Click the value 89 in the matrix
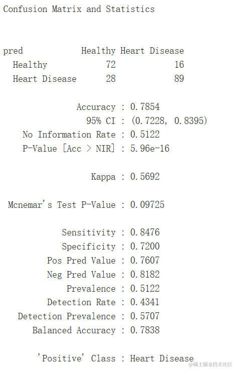Viewport: 234px width, 369px height. [179, 79]
